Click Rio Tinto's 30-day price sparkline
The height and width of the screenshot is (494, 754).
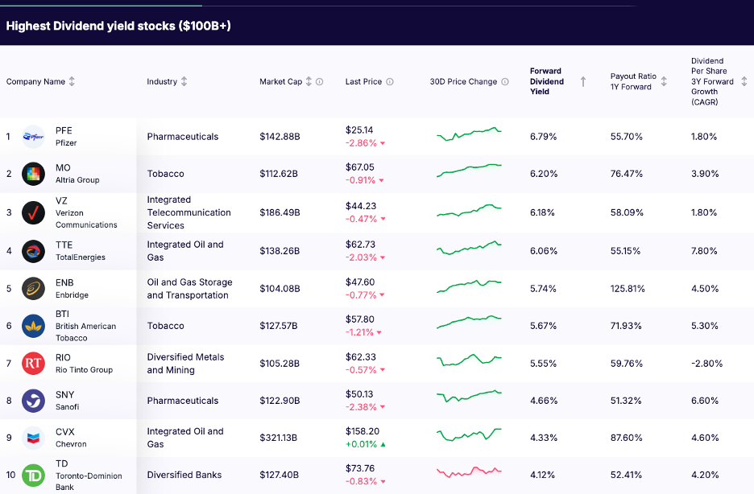(469, 360)
